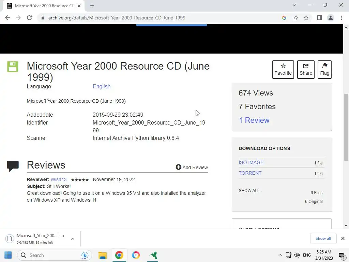The image size is (349, 262).
Task: Open clock and calendar 5:25 AM
Action: pos(324,255)
